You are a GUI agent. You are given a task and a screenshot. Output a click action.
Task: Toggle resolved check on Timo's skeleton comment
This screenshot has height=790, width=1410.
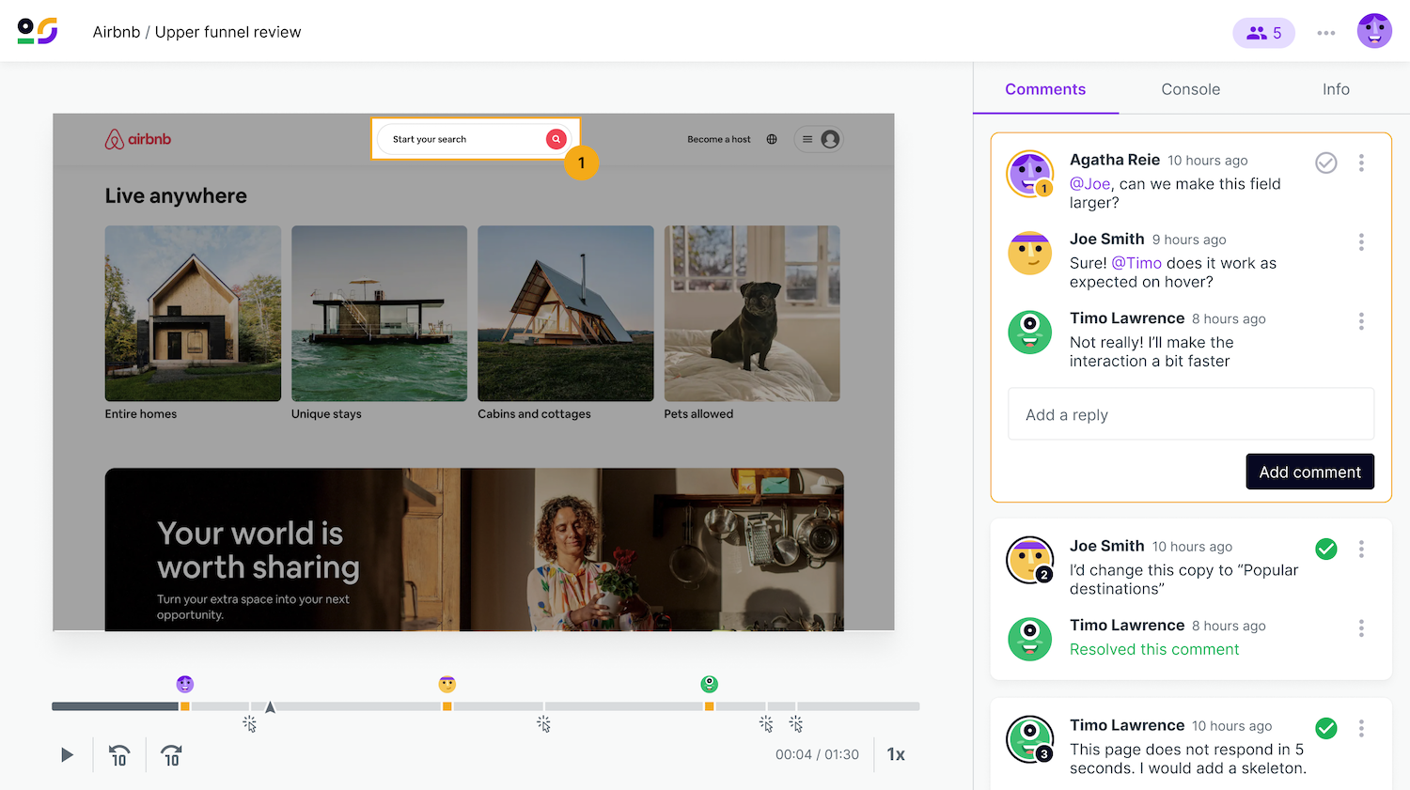tap(1325, 728)
